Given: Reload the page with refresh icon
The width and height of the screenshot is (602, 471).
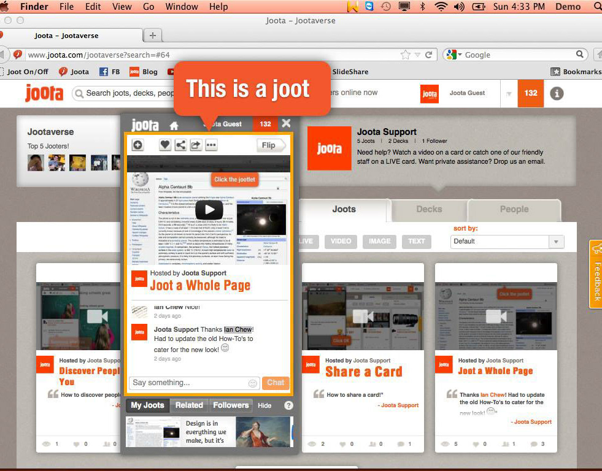Looking at the screenshot, I should point(429,55).
